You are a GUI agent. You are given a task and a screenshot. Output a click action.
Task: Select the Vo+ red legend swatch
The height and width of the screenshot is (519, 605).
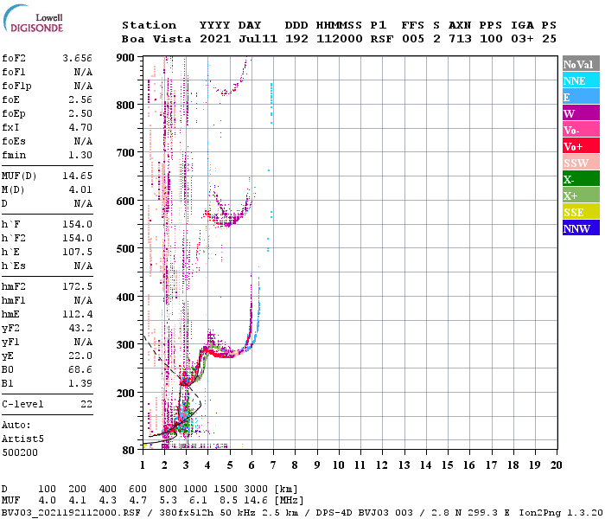click(x=581, y=146)
